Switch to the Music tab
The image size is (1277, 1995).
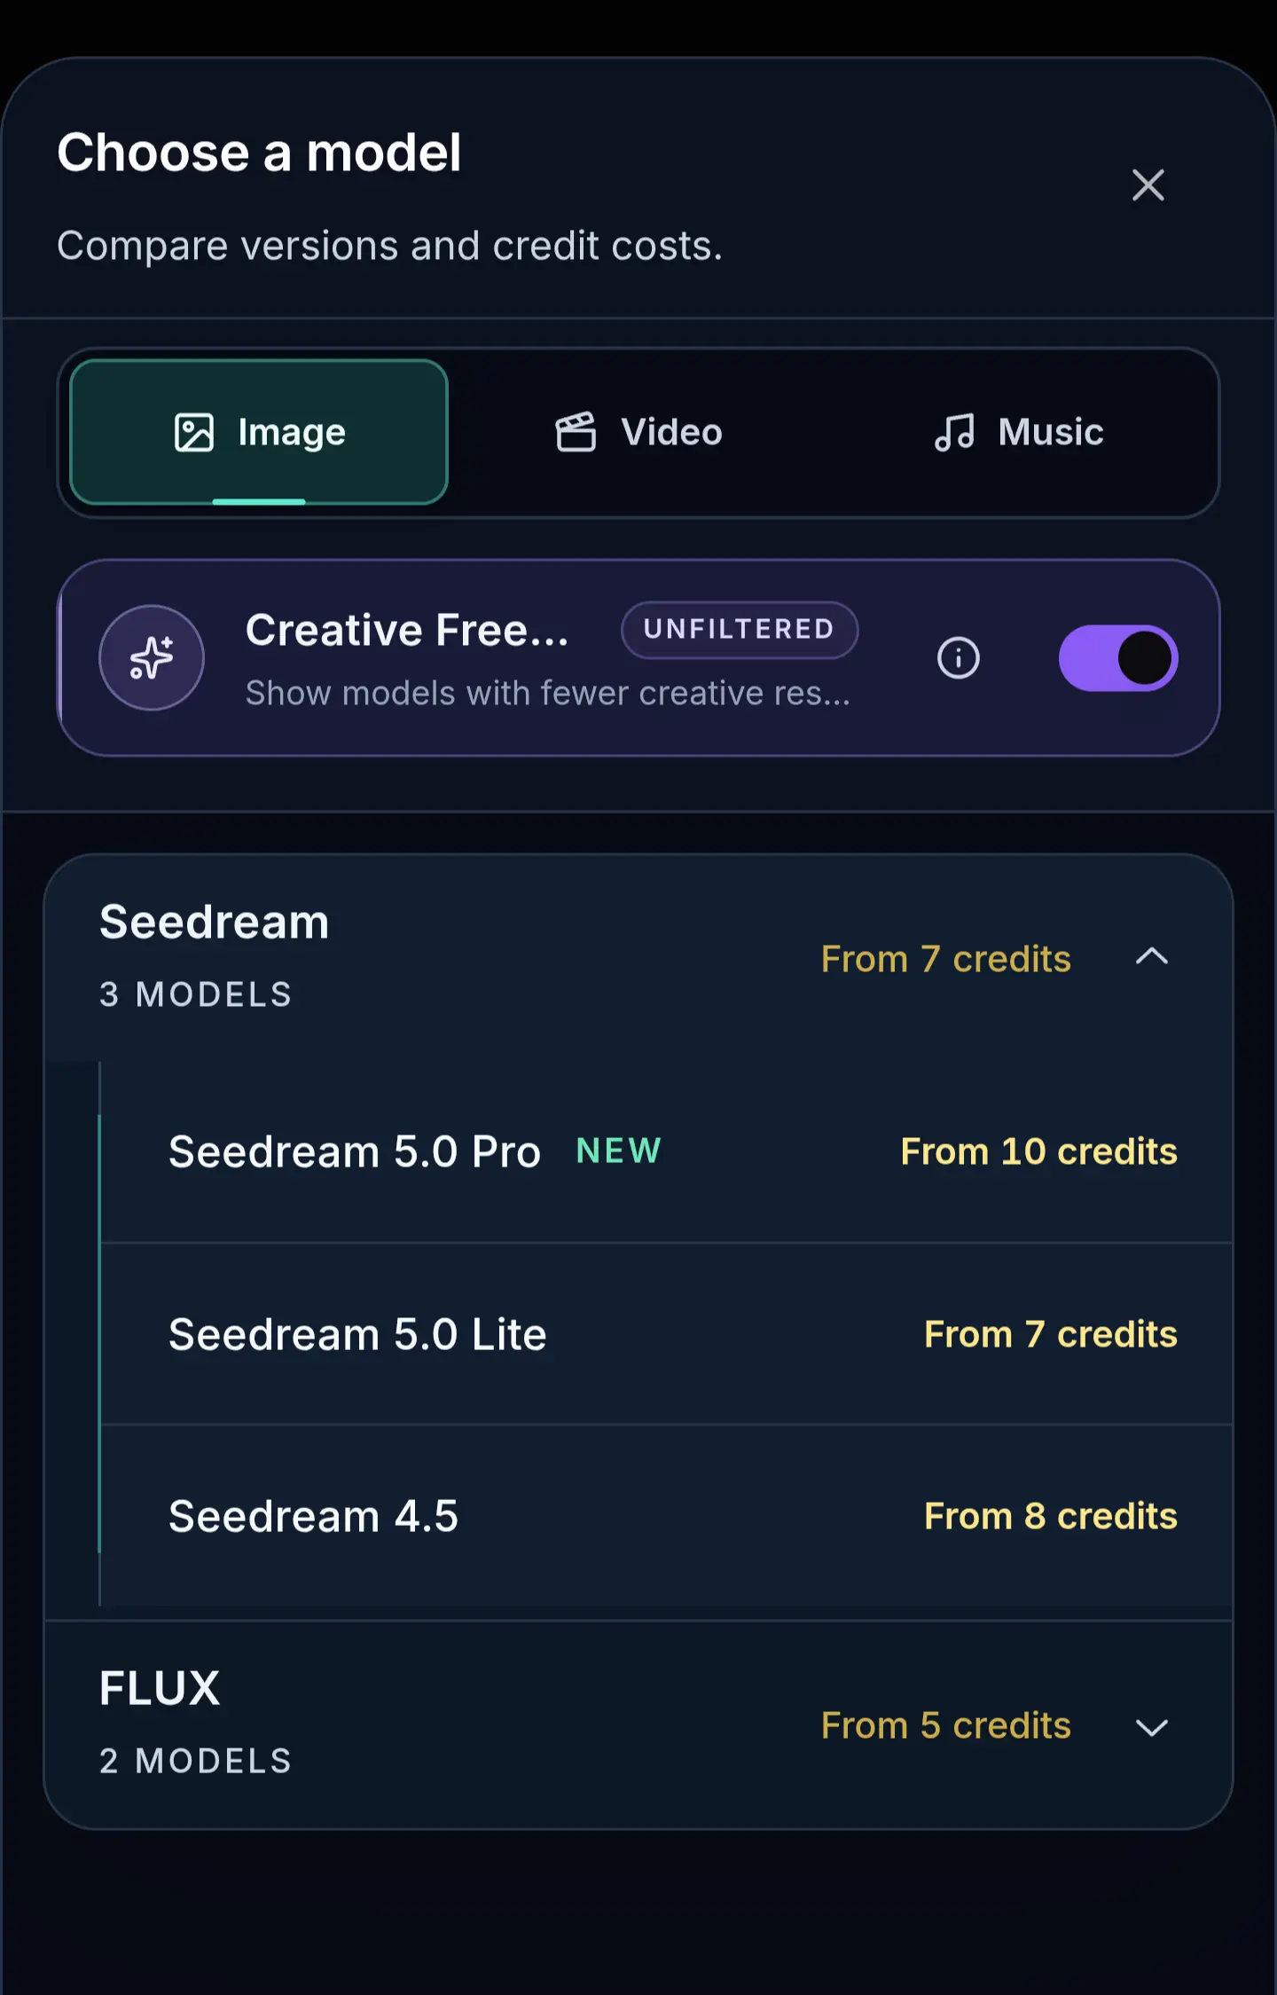pos(1019,433)
